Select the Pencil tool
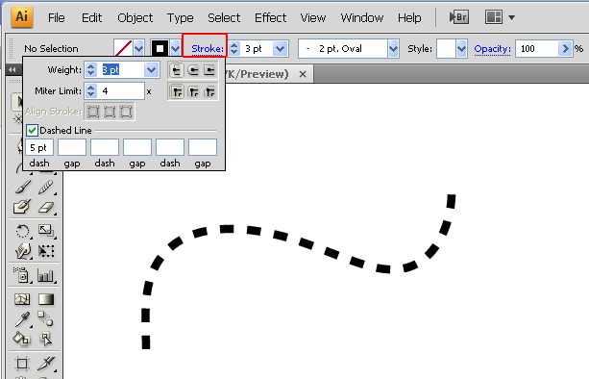The height and width of the screenshot is (379, 589). 46,187
